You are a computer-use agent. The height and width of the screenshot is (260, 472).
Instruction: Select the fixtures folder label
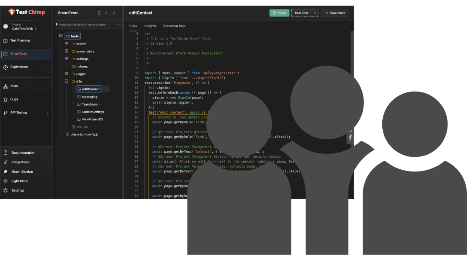click(x=82, y=66)
